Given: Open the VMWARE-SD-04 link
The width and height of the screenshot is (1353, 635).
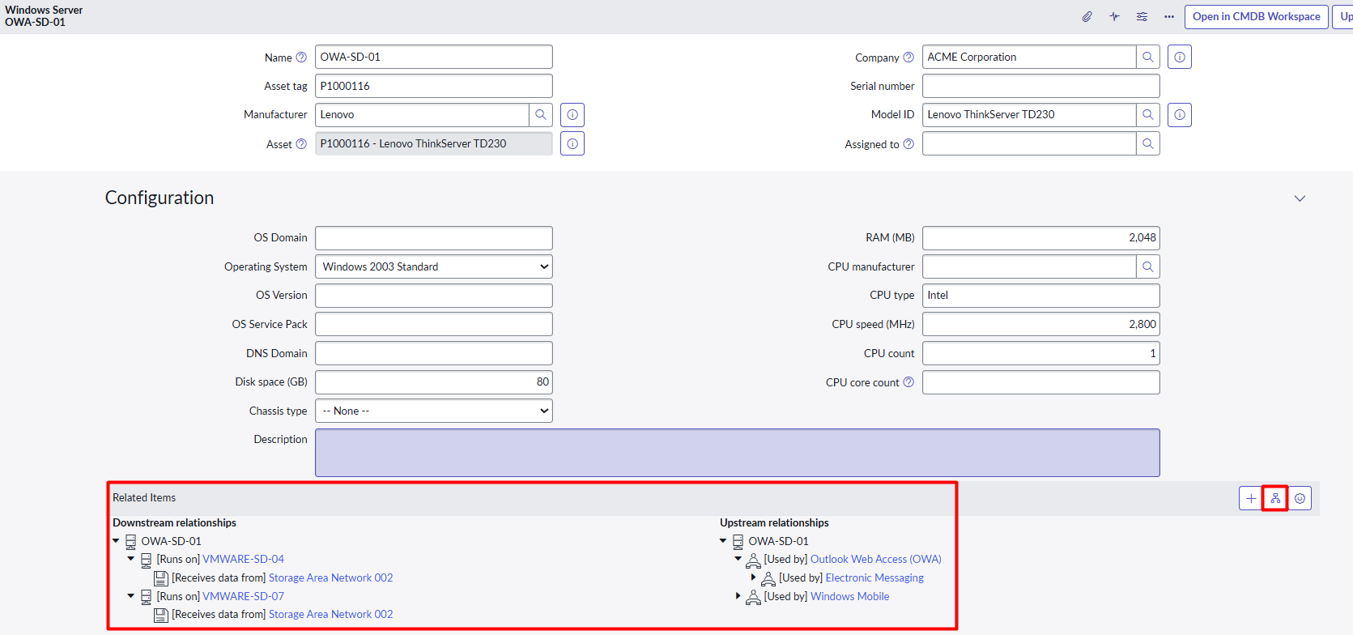Looking at the screenshot, I should pos(243,559).
